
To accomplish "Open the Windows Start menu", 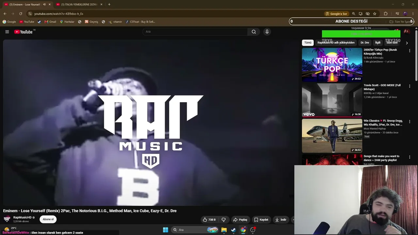I will click(x=166, y=230).
